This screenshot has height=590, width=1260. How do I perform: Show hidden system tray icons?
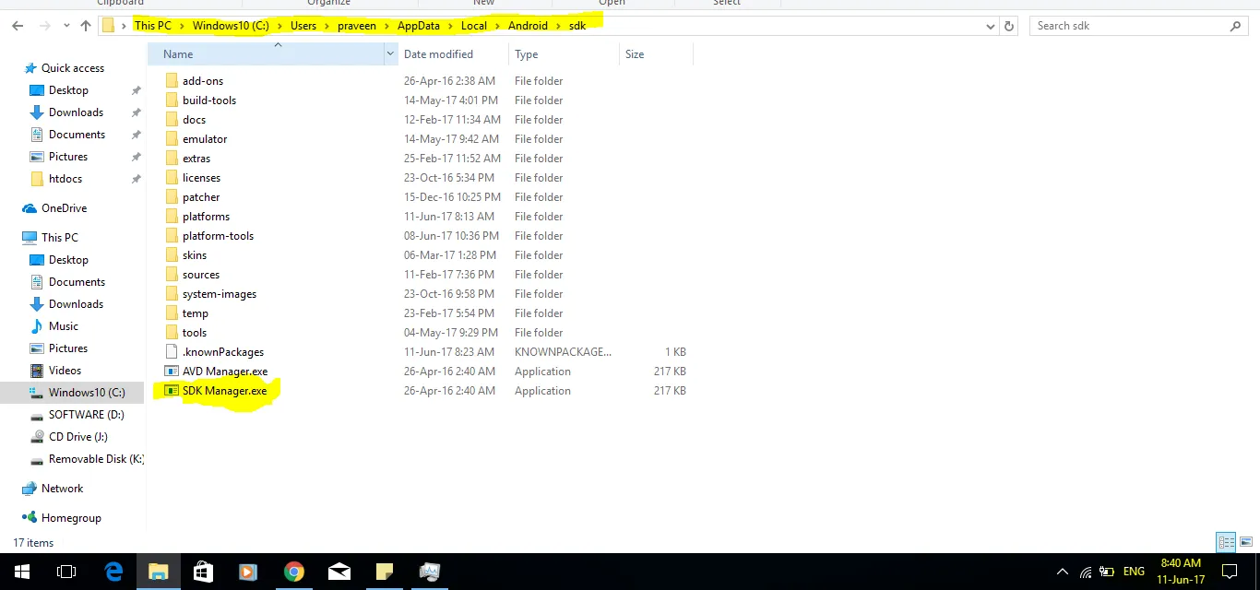pos(1063,572)
